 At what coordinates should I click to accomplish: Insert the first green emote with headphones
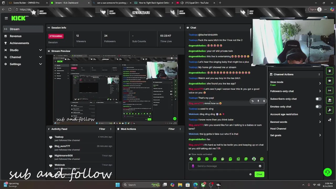(x=191, y=159)
